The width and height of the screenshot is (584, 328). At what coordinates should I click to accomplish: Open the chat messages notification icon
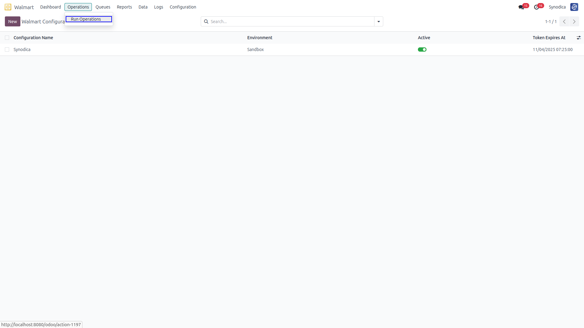[521, 7]
